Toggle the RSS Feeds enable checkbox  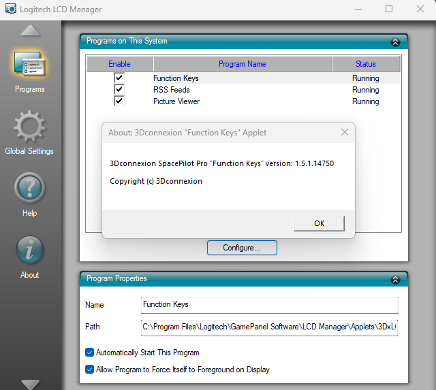119,89
